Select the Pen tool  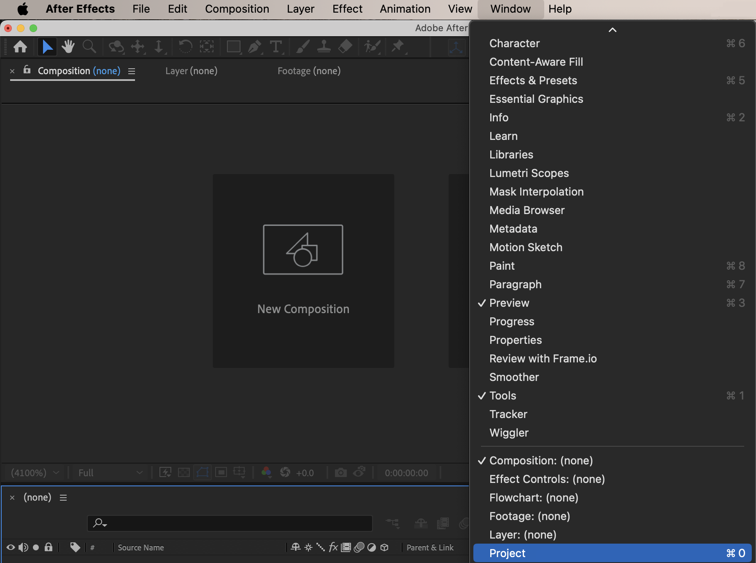tap(254, 46)
